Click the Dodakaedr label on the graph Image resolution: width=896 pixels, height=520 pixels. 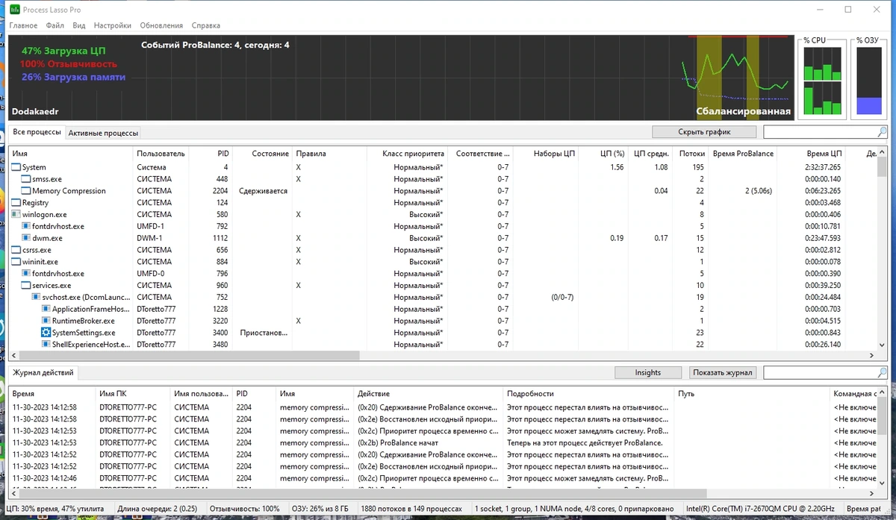coord(35,111)
